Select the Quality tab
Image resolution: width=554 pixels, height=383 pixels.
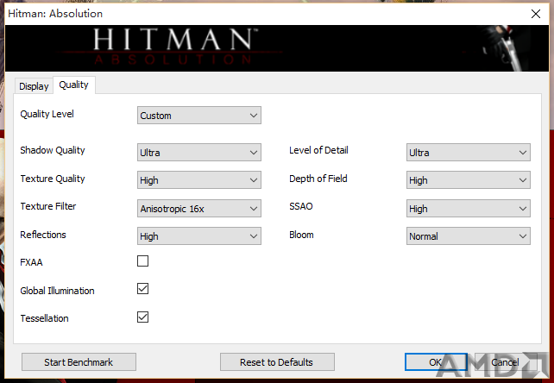point(73,85)
